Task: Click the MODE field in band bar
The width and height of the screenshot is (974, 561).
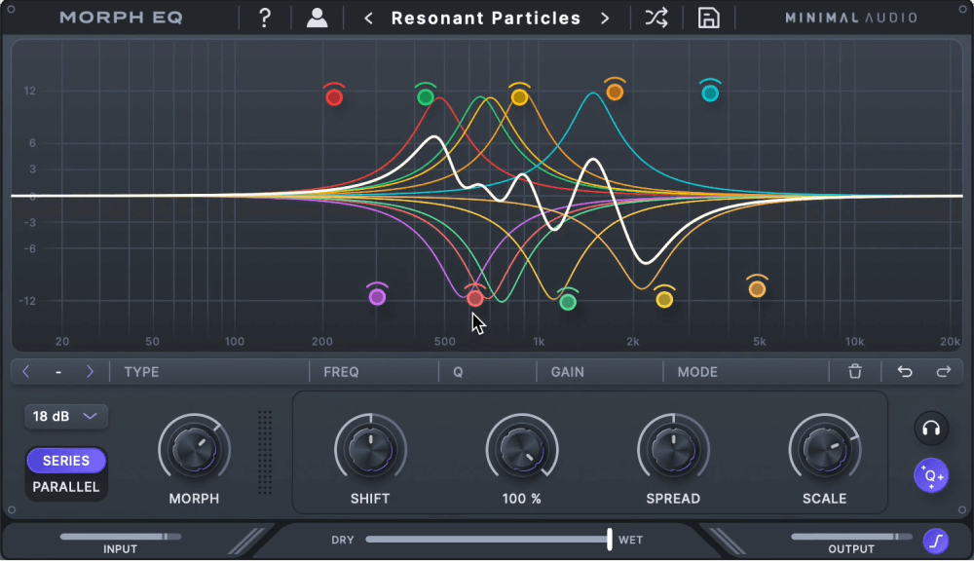Action: pos(746,371)
